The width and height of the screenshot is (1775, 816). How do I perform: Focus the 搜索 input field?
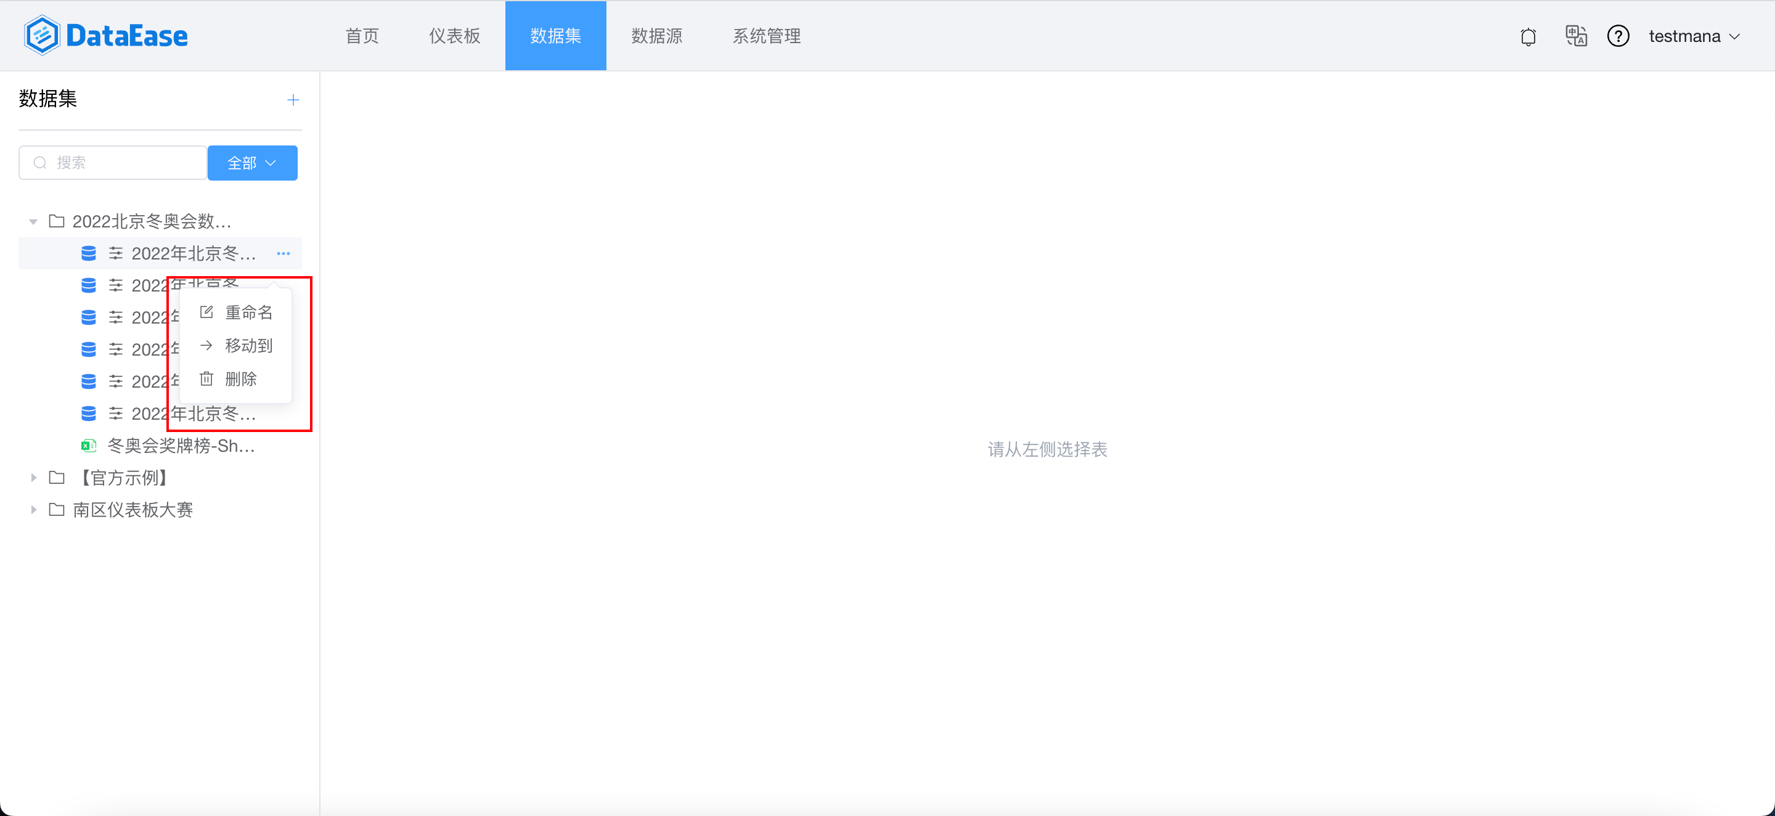(113, 163)
